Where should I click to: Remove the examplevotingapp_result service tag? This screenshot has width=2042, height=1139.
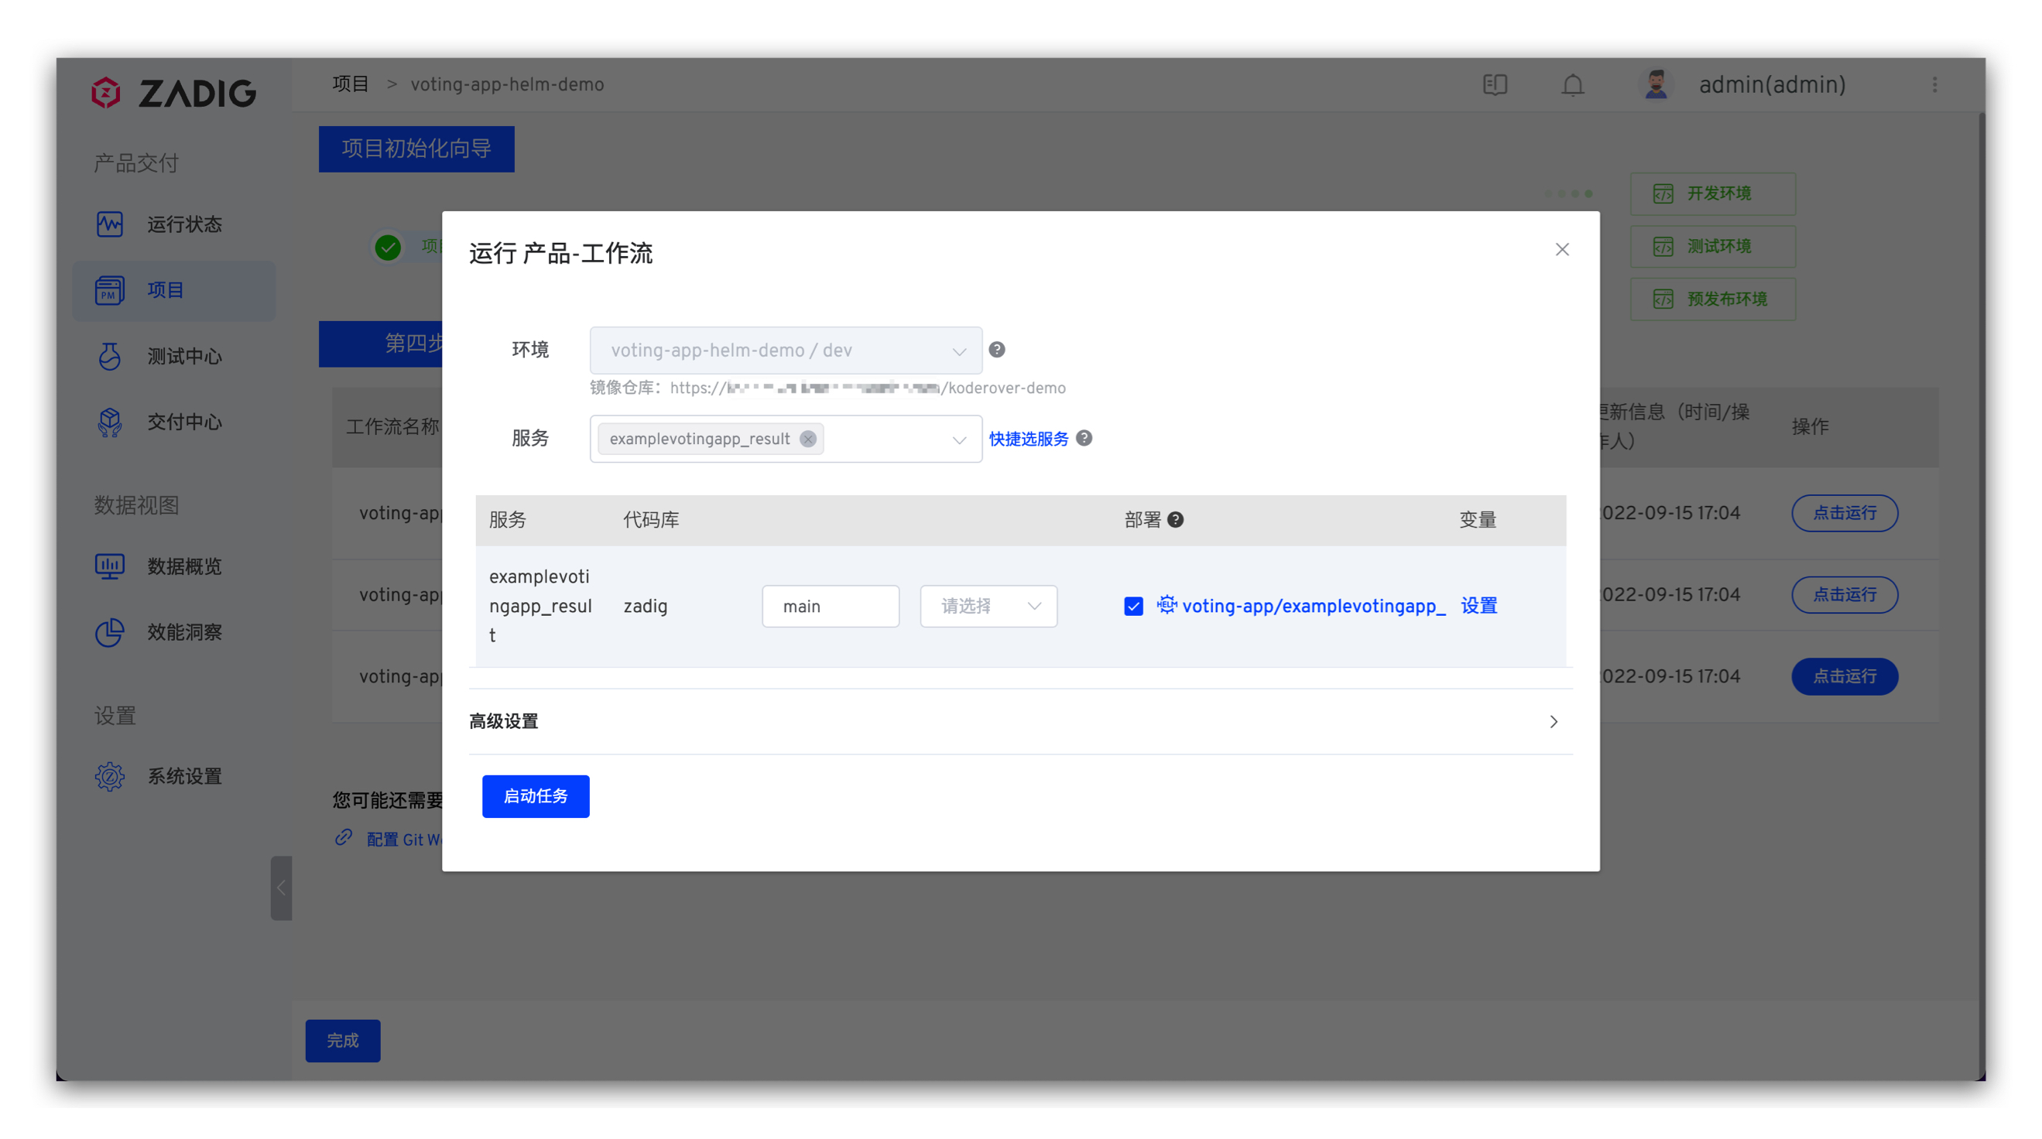coord(807,438)
